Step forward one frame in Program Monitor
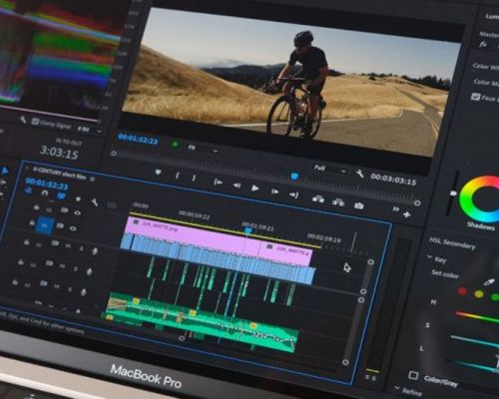 click(x=275, y=192)
